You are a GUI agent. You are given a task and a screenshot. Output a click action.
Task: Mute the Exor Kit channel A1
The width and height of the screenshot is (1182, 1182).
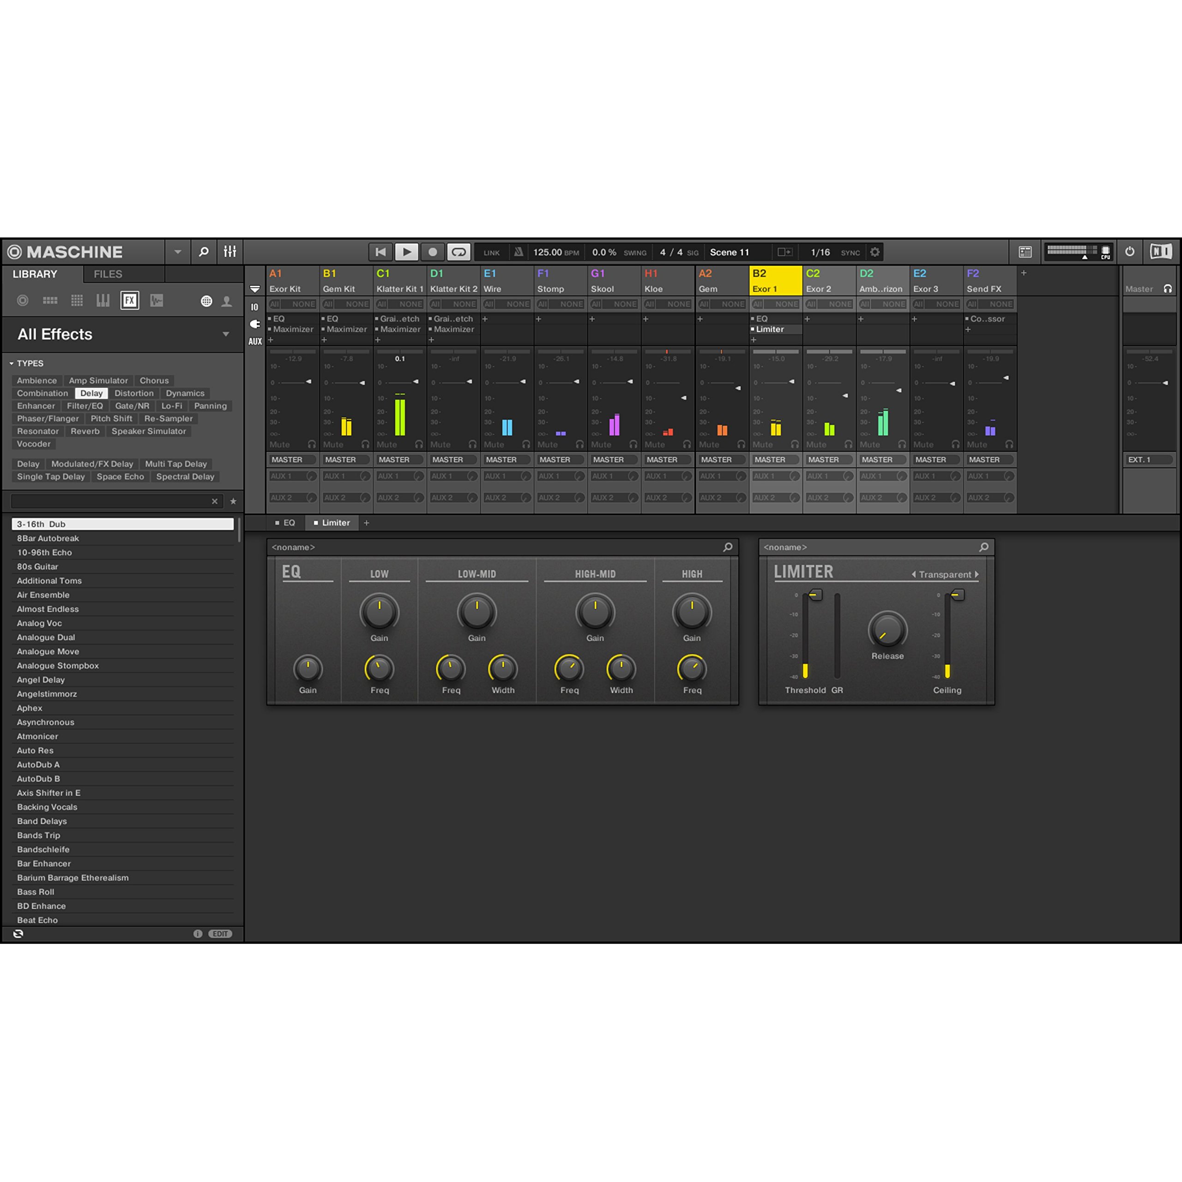280,445
